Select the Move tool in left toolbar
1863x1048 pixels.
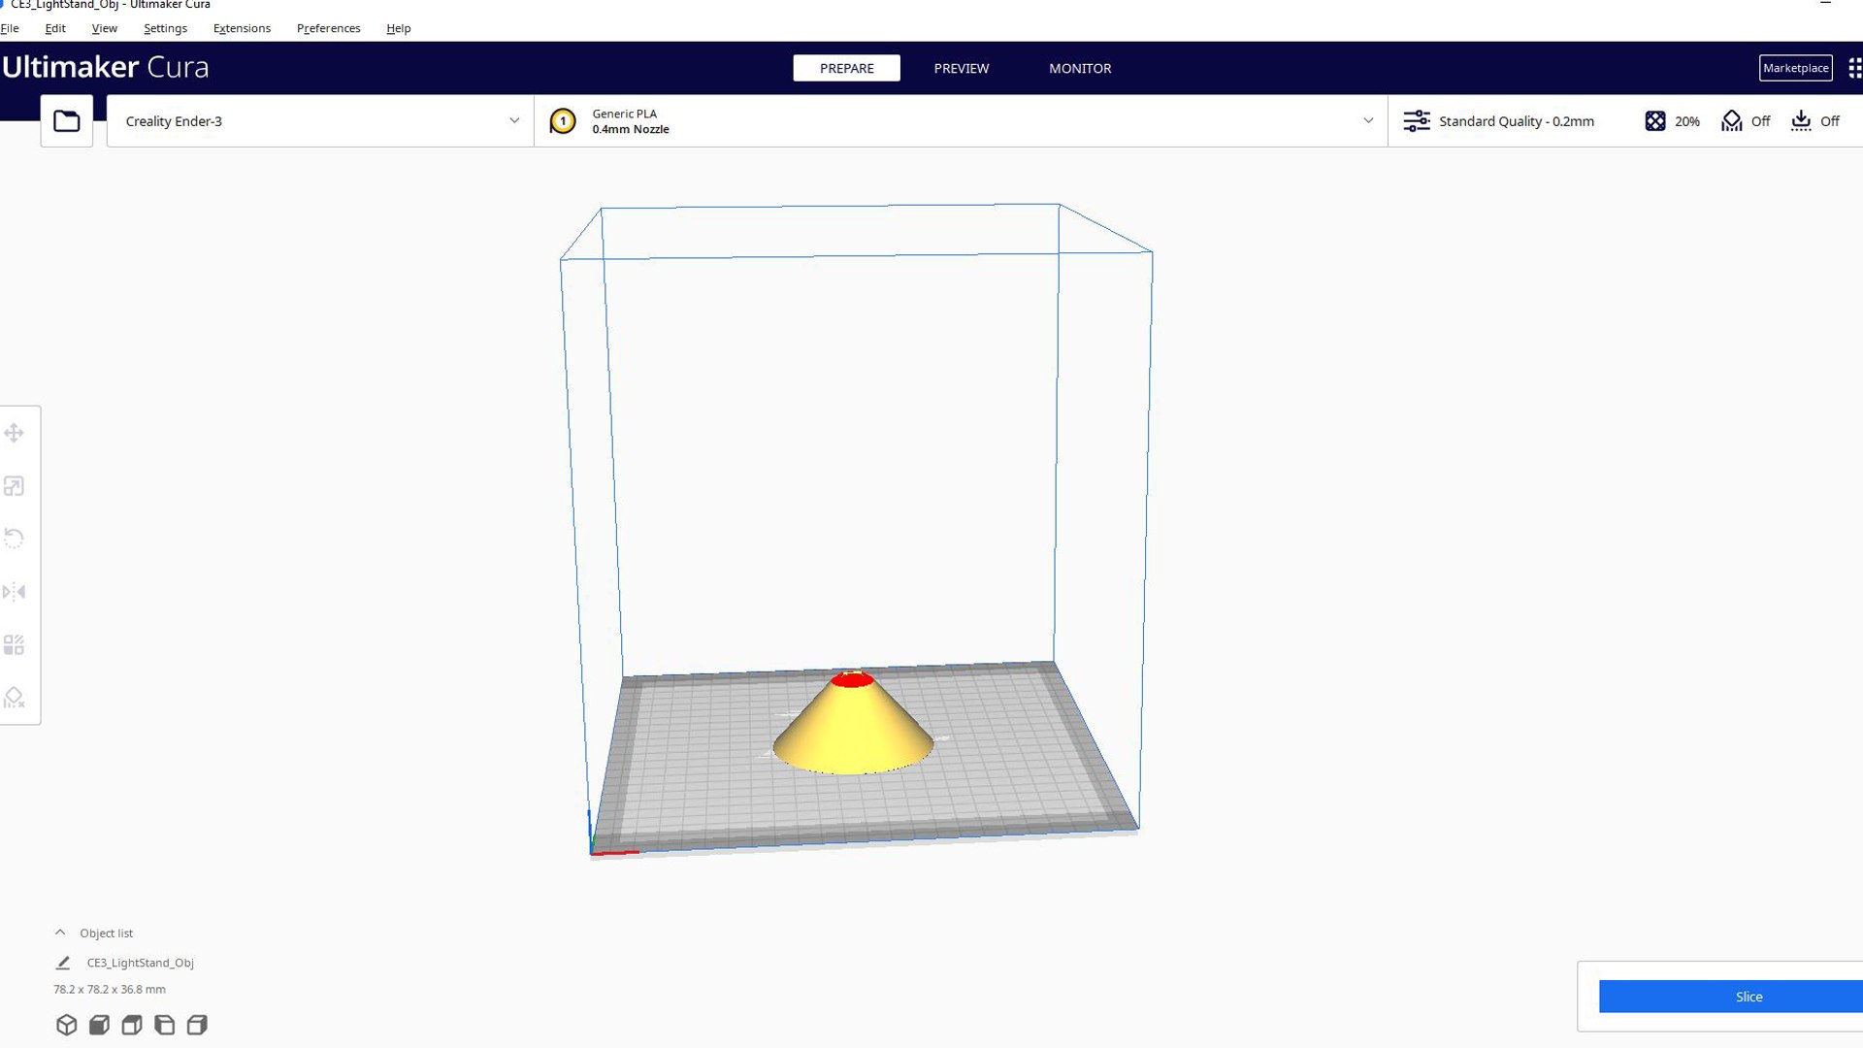[x=14, y=433]
